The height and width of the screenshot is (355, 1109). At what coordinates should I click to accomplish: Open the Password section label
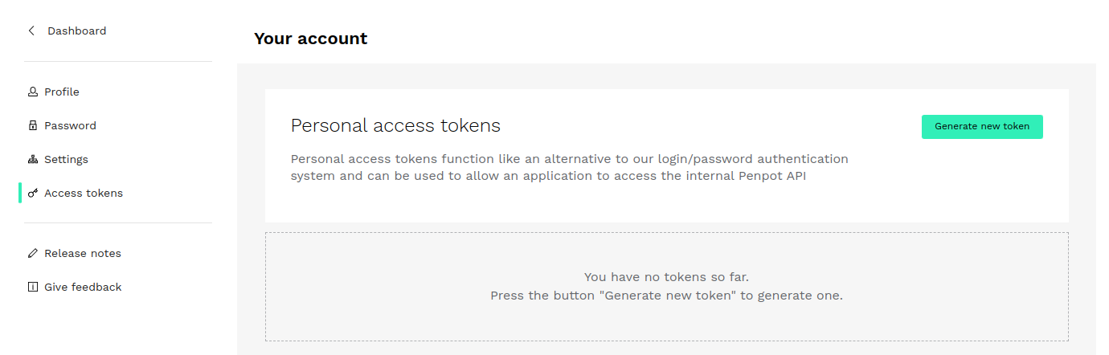point(70,125)
